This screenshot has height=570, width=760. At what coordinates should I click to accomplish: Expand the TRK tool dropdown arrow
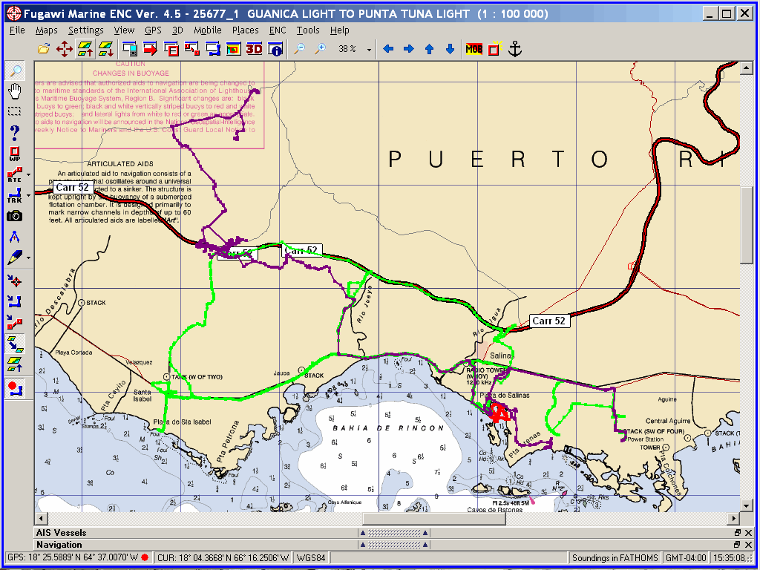(29, 195)
